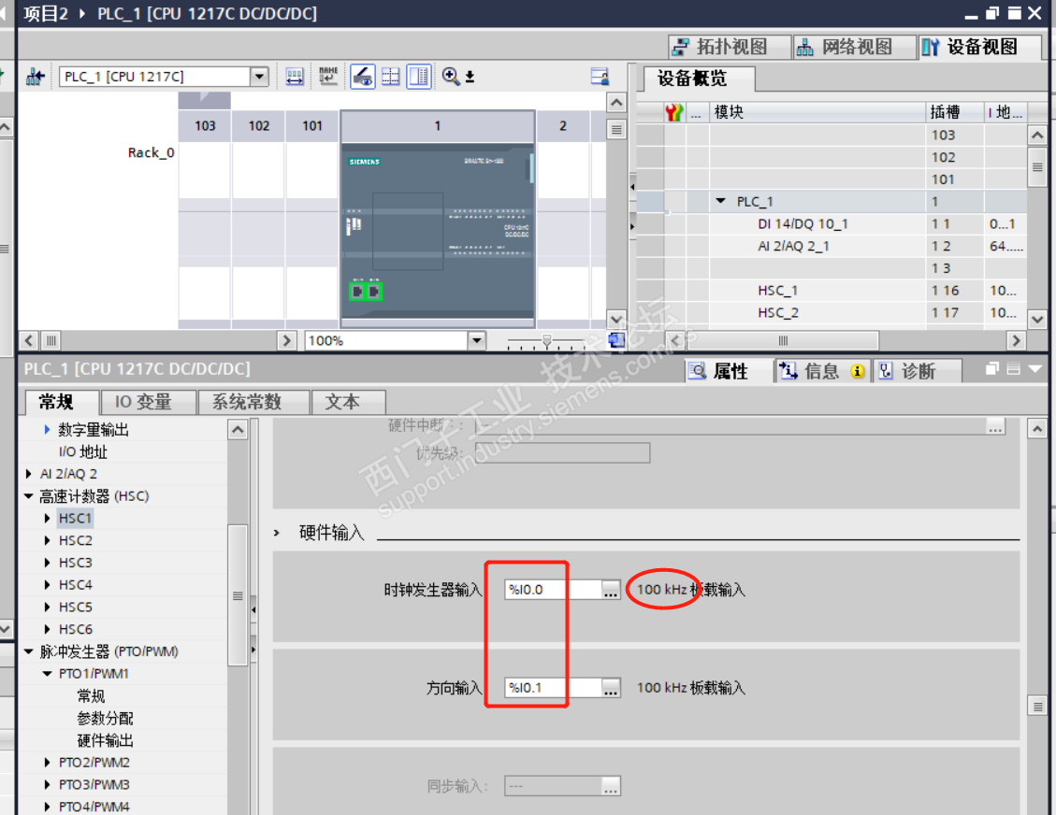
Task: Select 参数分配 under PTO1/PWM1
Action: [105, 718]
